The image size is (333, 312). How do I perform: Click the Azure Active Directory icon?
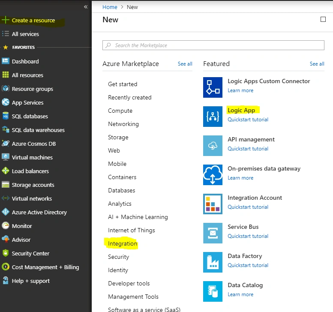(x=6, y=212)
